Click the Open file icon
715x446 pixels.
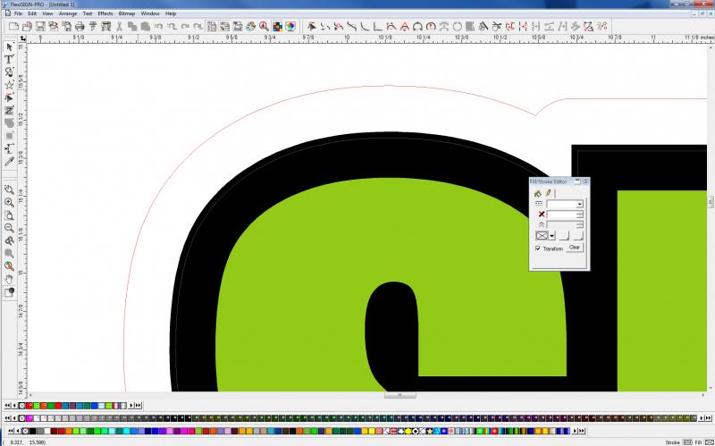[x=27, y=27]
